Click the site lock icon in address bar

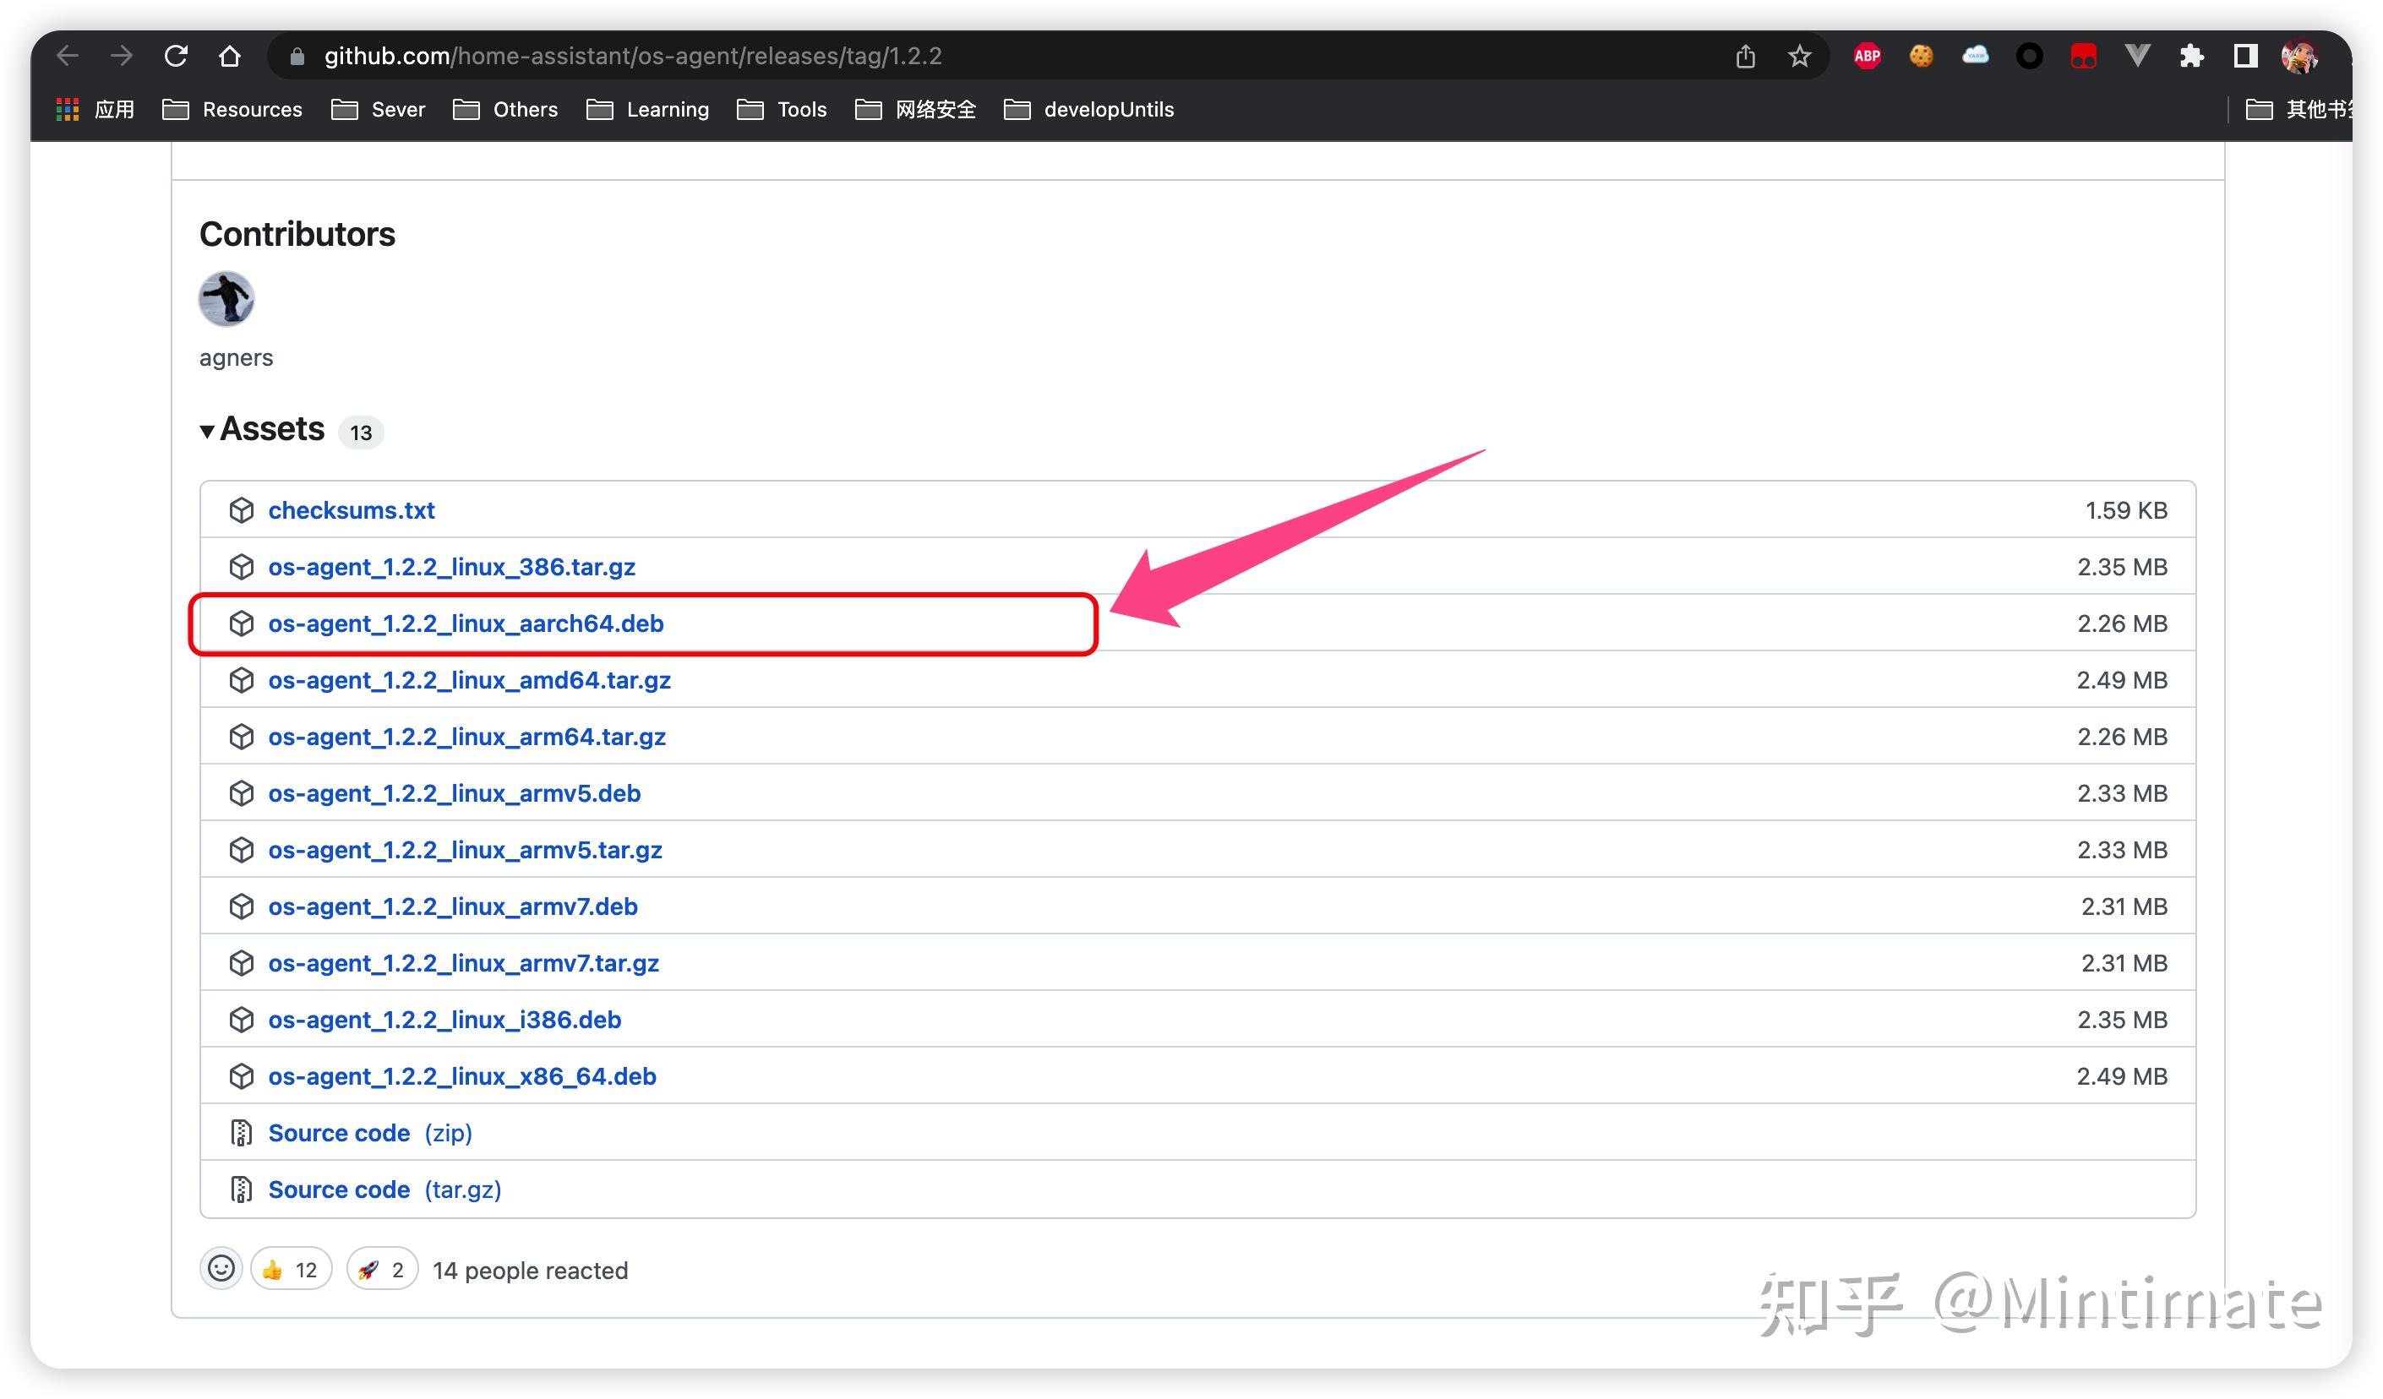(x=297, y=57)
